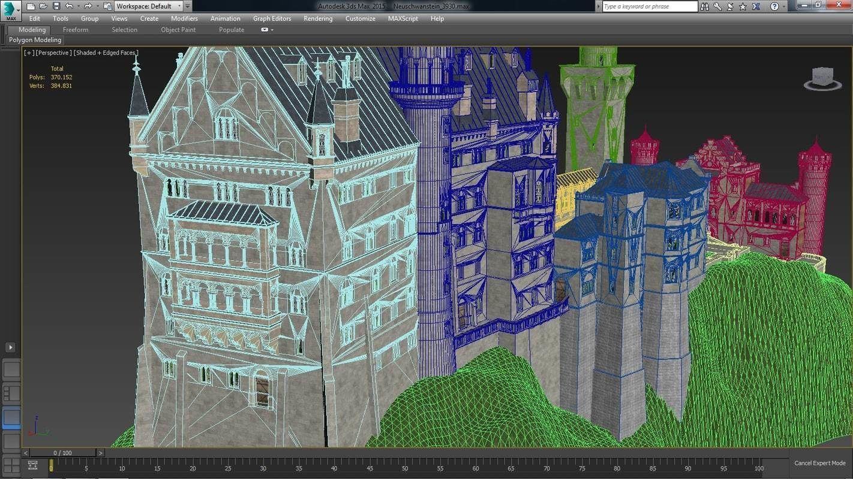Step back with time slider left arrow
Viewport: 853px width, 479px height.
pyautogui.click(x=26, y=453)
